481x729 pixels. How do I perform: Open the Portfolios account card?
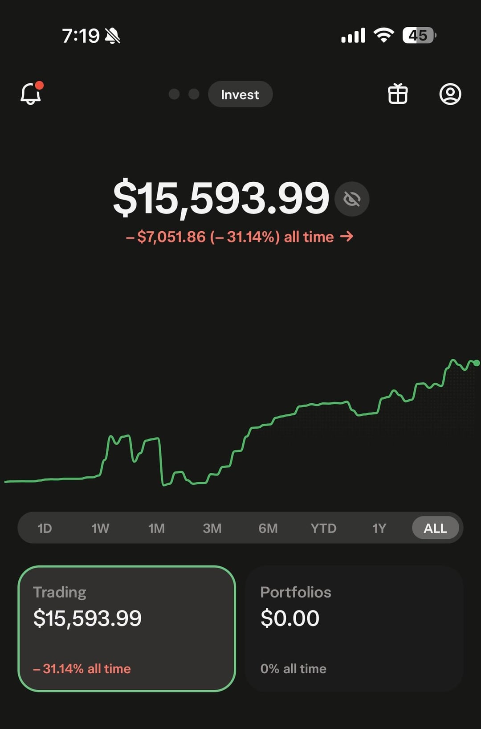(354, 628)
